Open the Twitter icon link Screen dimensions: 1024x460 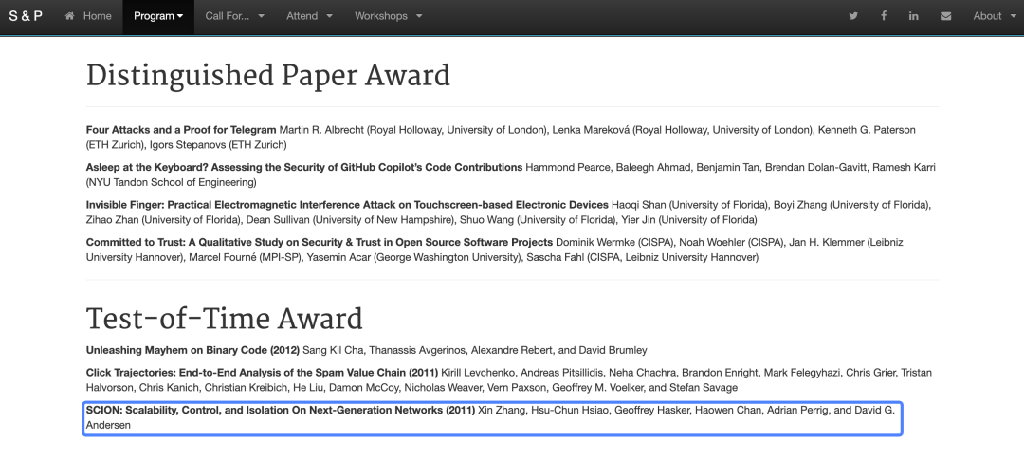click(x=853, y=16)
